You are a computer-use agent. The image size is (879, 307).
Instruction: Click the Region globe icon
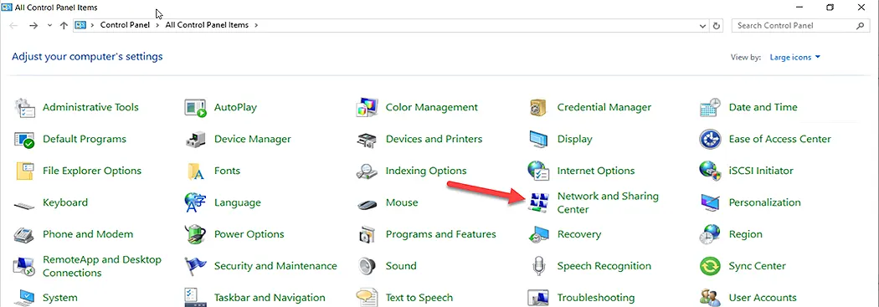(x=710, y=234)
